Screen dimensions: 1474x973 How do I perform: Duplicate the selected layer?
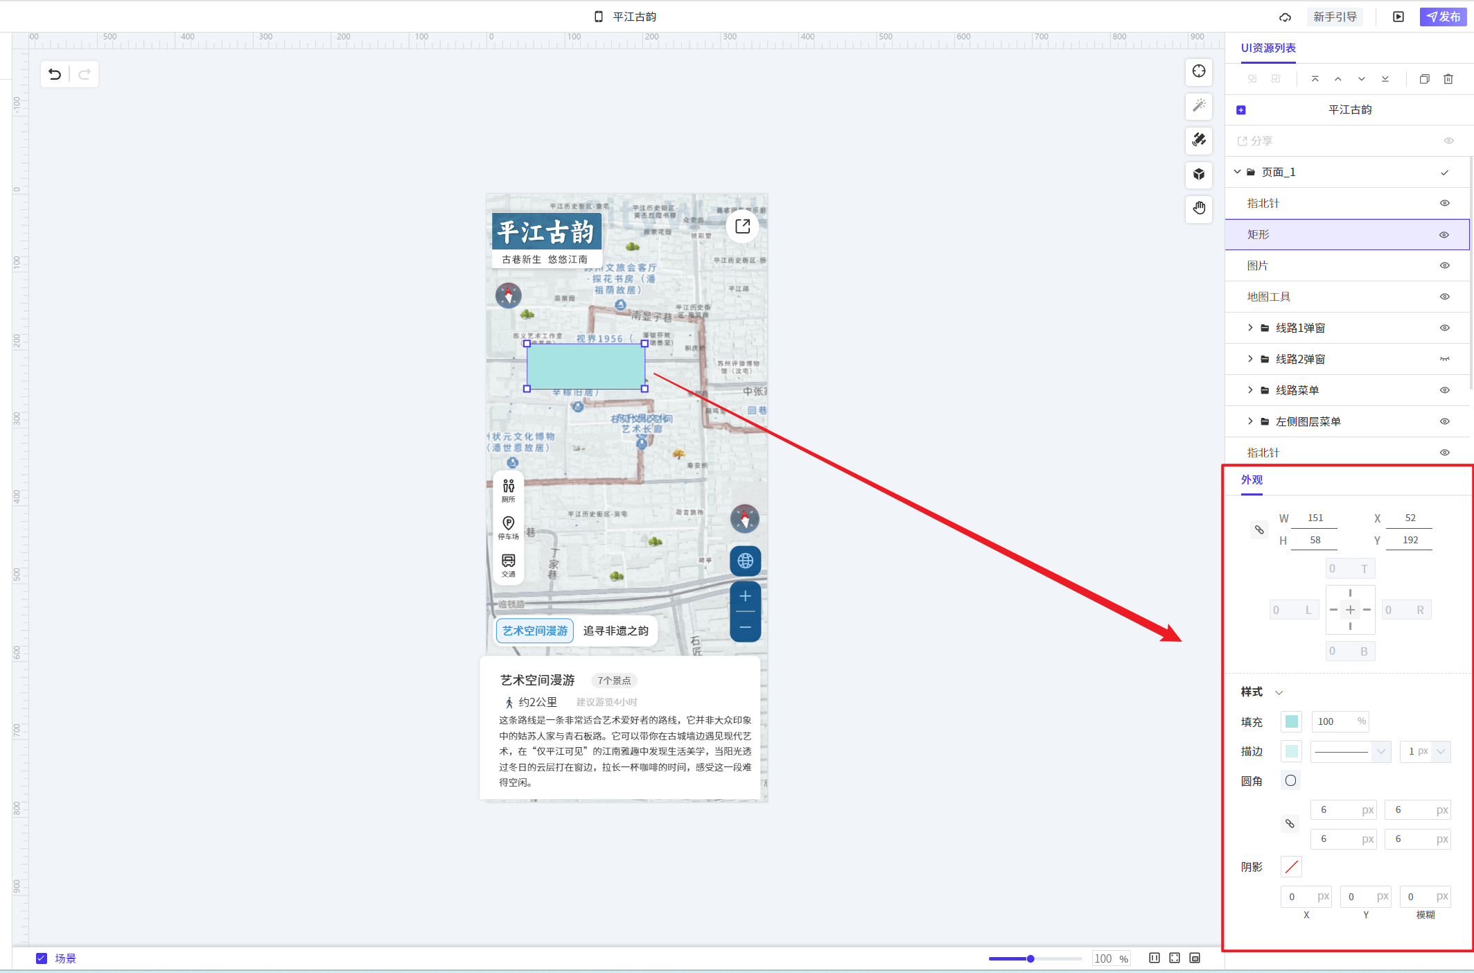1425,79
